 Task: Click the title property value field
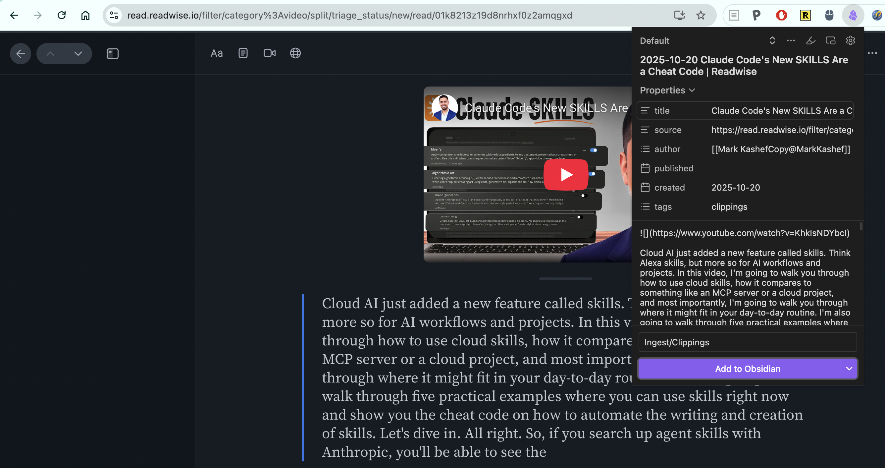pyautogui.click(x=781, y=111)
